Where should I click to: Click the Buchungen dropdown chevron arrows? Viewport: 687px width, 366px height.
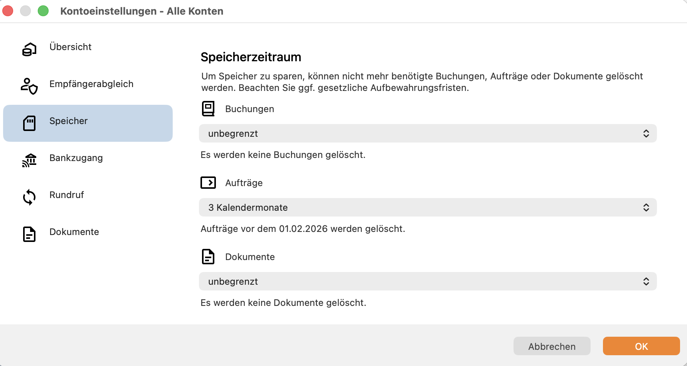click(x=646, y=133)
